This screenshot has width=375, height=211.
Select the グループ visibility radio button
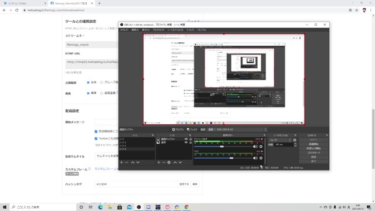(101, 83)
